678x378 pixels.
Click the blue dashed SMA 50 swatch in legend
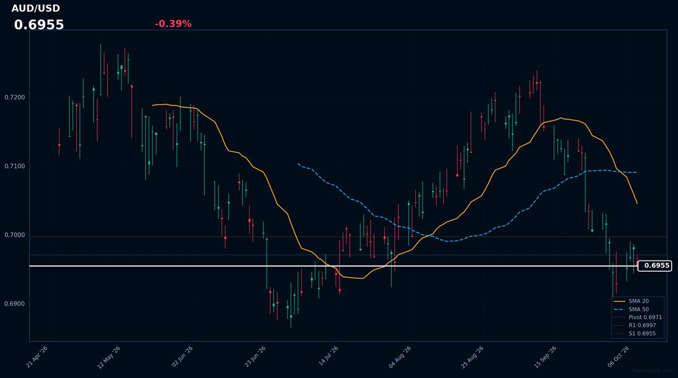[619, 309]
